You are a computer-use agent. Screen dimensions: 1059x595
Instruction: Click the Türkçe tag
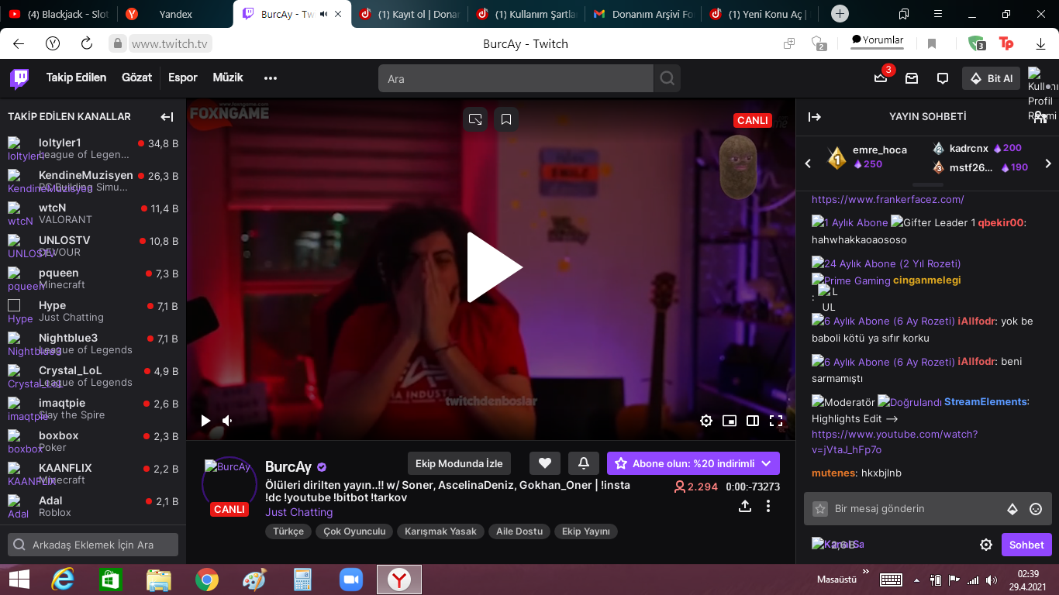[x=288, y=531]
